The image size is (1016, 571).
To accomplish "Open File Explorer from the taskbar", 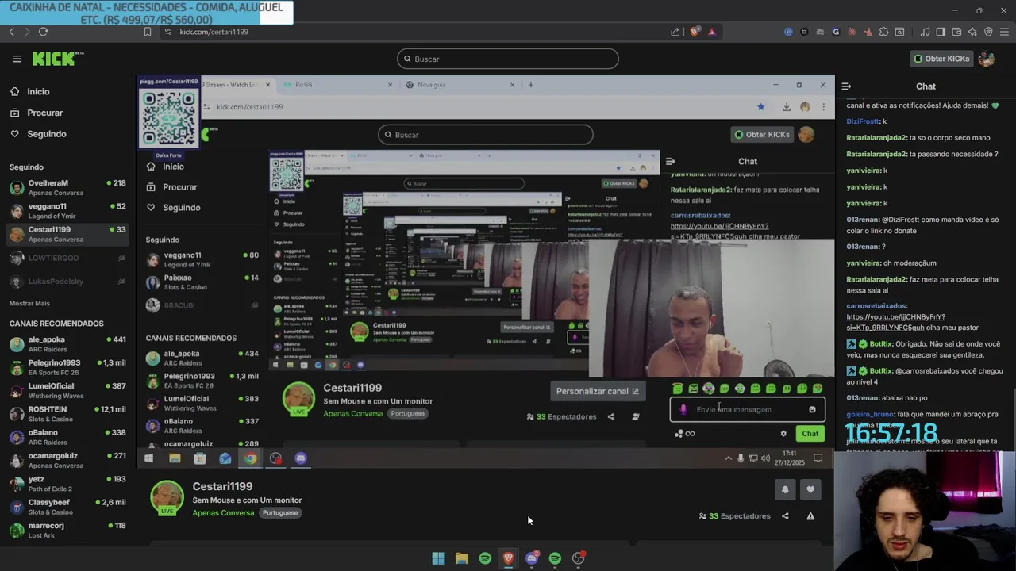I will click(461, 558).
